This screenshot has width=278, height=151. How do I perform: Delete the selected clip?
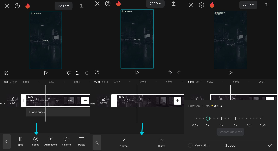(82, 141)
